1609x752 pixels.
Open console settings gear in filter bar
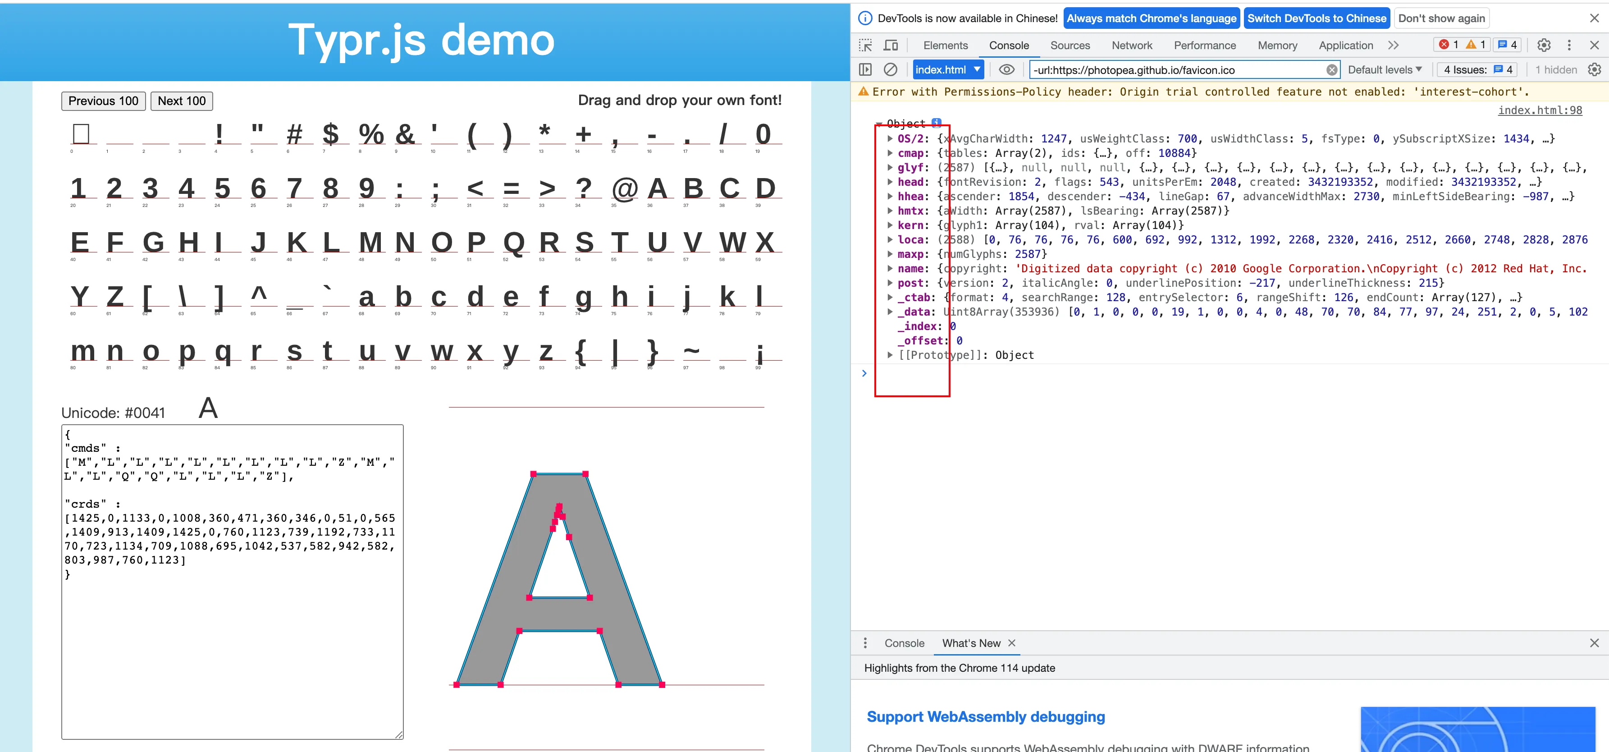[x=1594, y=69]
